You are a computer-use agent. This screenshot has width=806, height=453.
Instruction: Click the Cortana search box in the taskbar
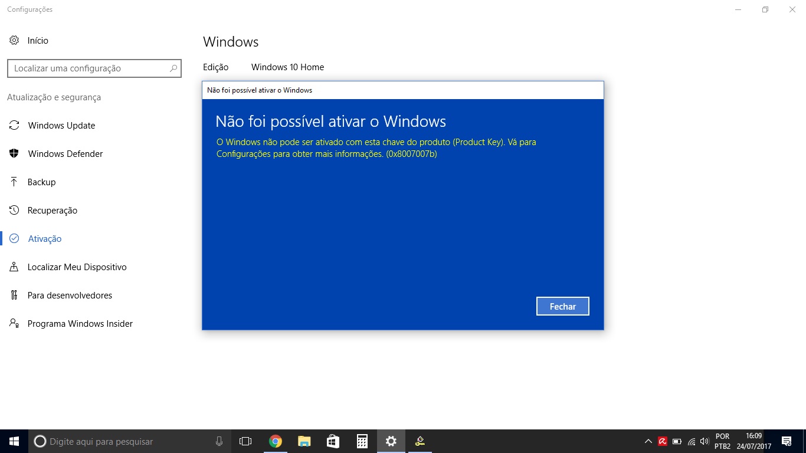tap(130, 441)
